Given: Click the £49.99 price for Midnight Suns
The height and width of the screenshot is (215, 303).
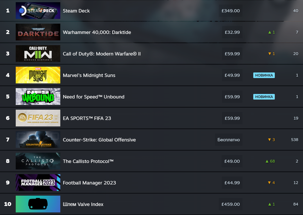Looking at the screenshot, I should tap(232, 75).
